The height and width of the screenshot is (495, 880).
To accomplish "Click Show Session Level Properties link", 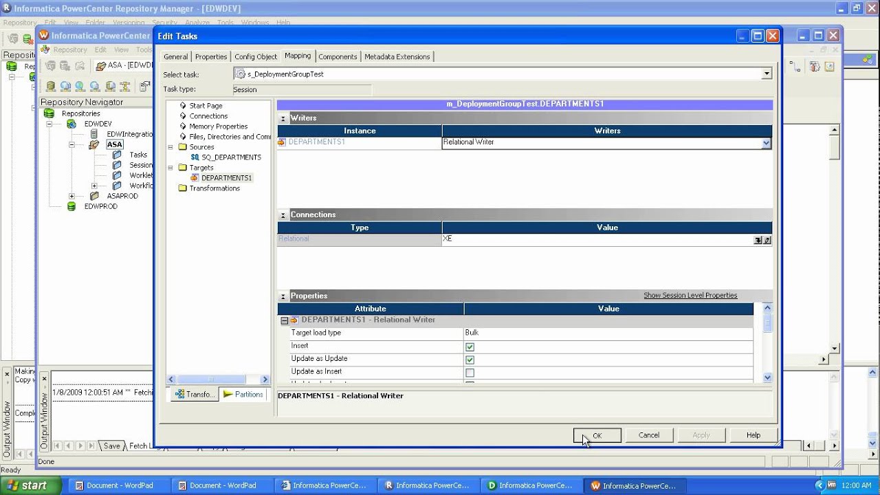I will (x=690, y=296).
